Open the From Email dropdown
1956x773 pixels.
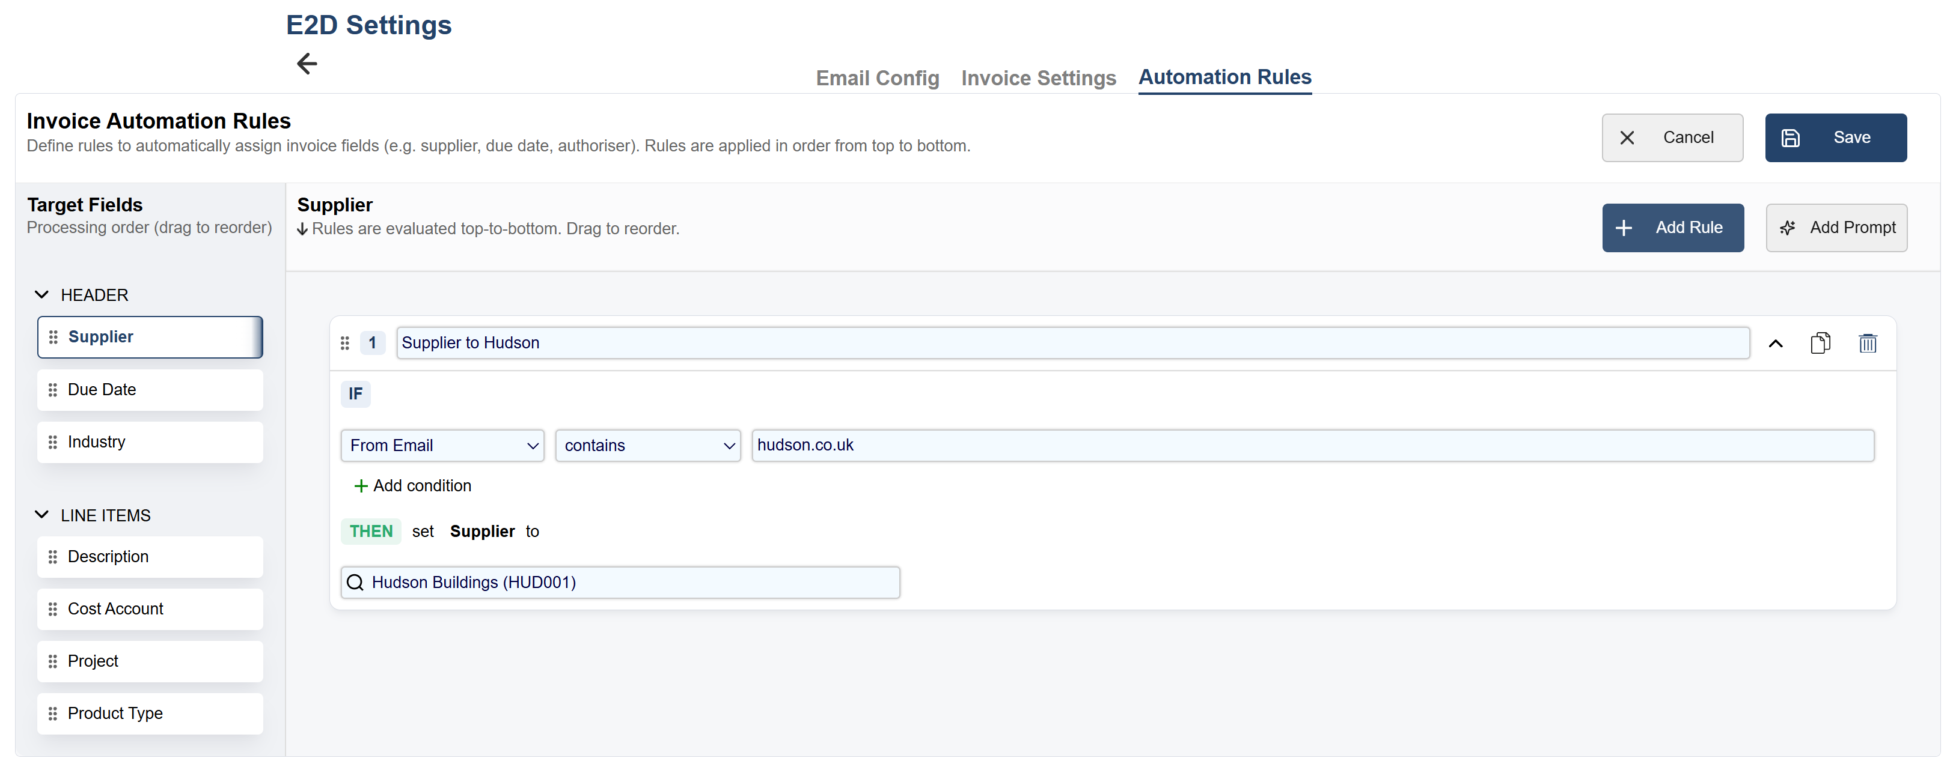pos(442,446)
